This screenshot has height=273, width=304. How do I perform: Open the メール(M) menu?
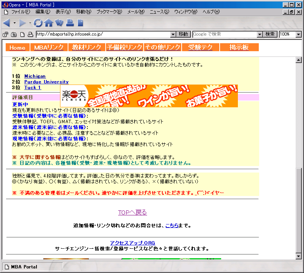tap(136, 12)
